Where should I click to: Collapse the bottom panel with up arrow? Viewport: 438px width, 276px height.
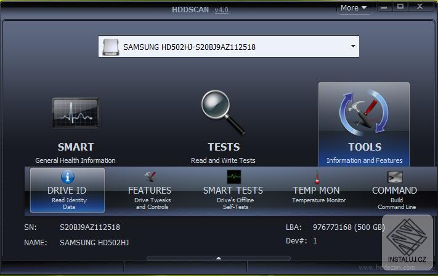click(x=219, y=258)
